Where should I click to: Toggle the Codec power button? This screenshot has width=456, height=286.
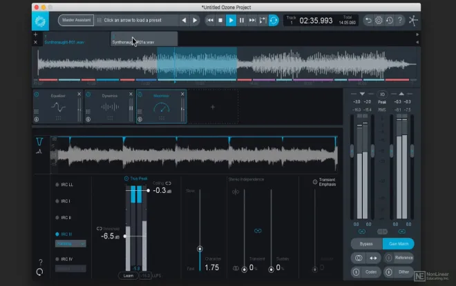(x=356, y=272)
